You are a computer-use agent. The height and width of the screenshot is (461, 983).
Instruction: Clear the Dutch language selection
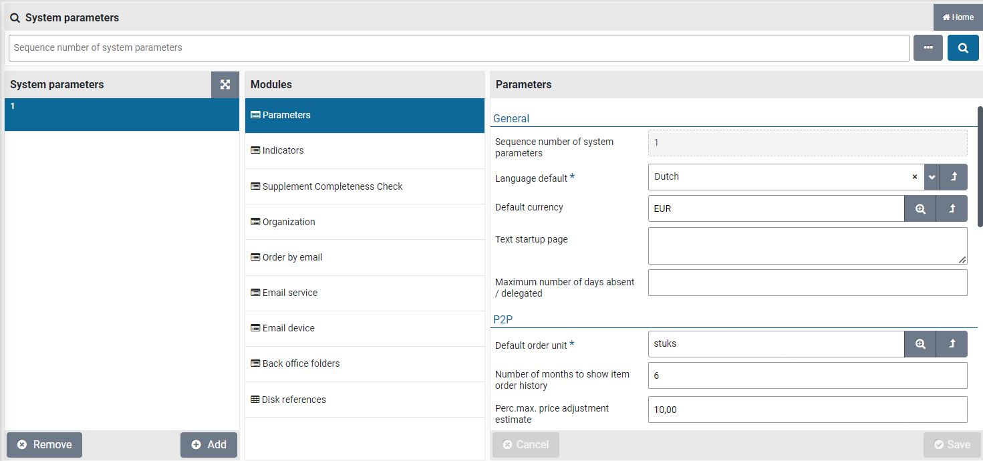(x=915, y=177)
